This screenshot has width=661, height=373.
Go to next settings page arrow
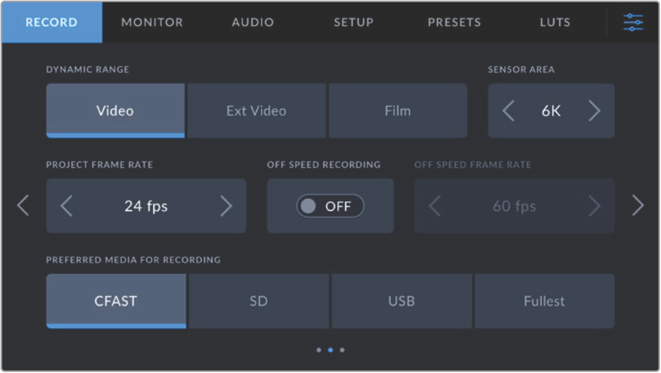(x=638, y=206)
